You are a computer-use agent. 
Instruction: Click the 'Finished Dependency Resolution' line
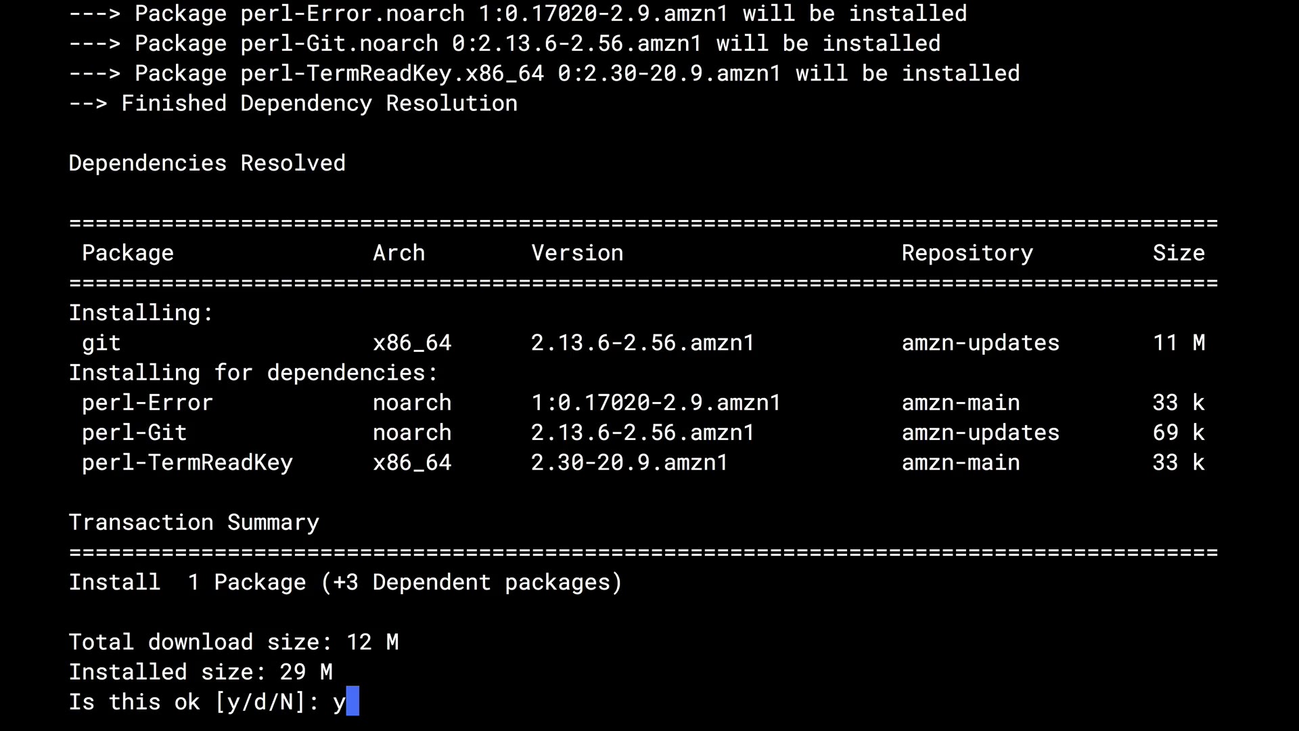(293, 104)
